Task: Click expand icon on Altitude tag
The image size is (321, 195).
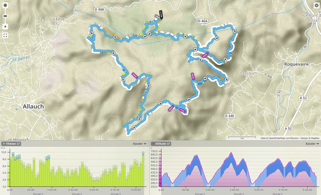Action: pos(168,144)
